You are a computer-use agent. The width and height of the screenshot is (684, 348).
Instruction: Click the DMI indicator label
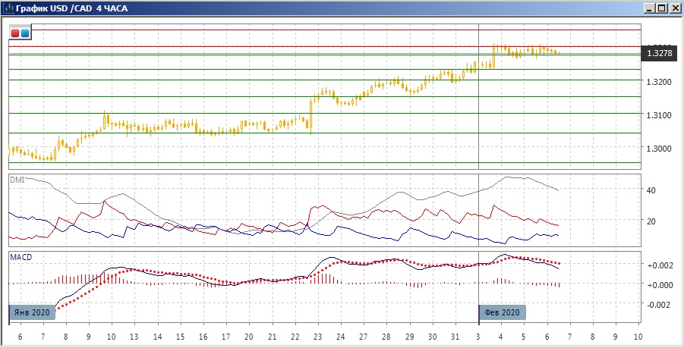click(x=17, y=179)
